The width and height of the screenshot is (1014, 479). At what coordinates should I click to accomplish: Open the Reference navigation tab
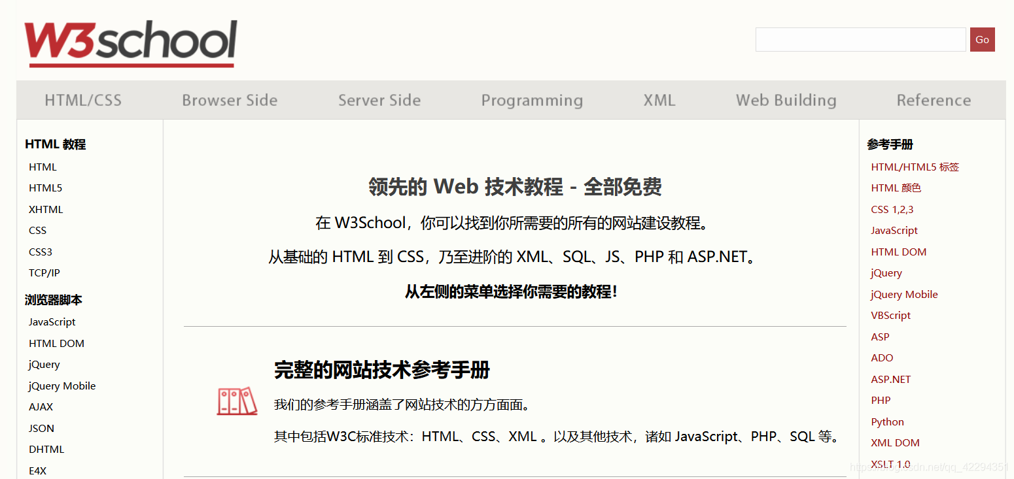tap(934, 100)
